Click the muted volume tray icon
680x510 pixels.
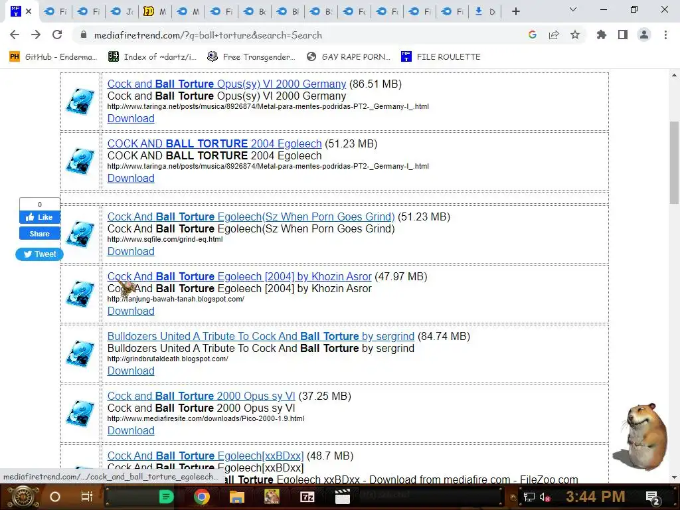click(545, 497)
